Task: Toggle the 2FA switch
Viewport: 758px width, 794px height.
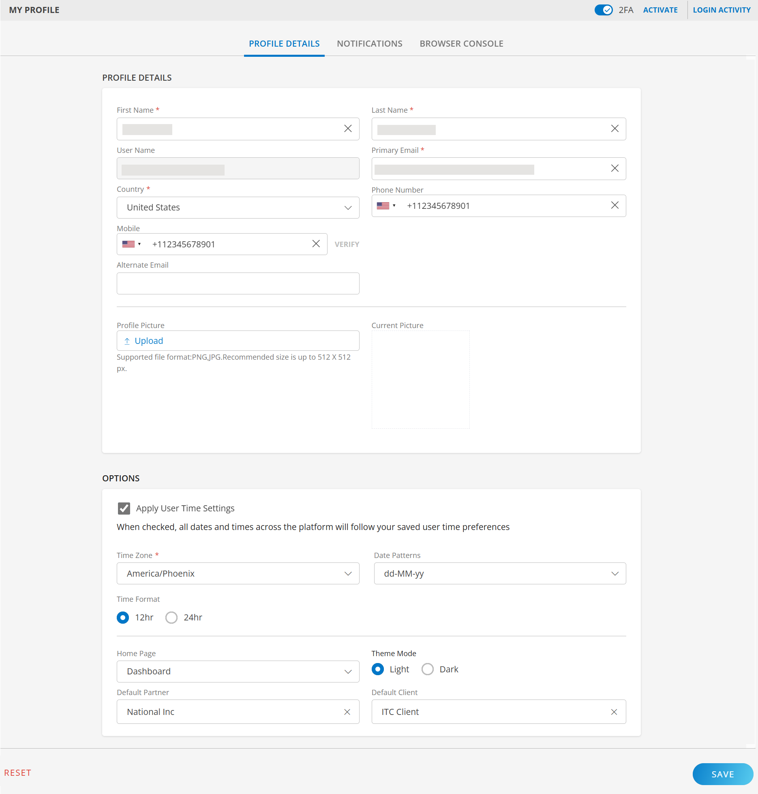Action: click(603, 10)
